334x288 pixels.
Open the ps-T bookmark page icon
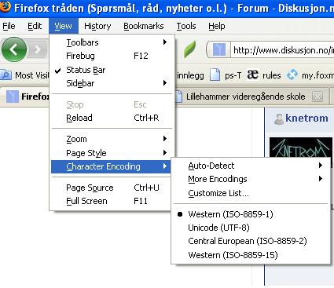pos(215,75)
